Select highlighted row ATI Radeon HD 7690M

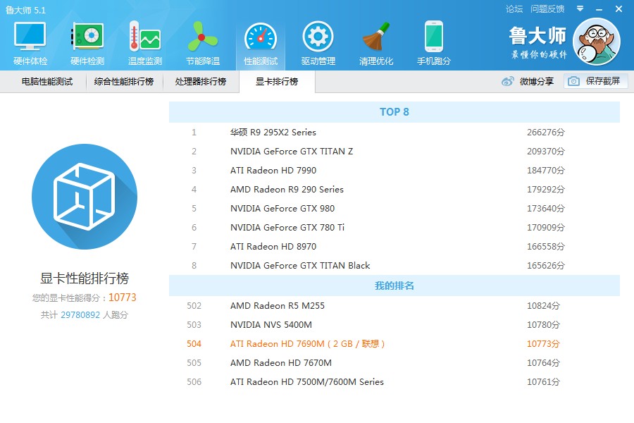pos(394,343)
